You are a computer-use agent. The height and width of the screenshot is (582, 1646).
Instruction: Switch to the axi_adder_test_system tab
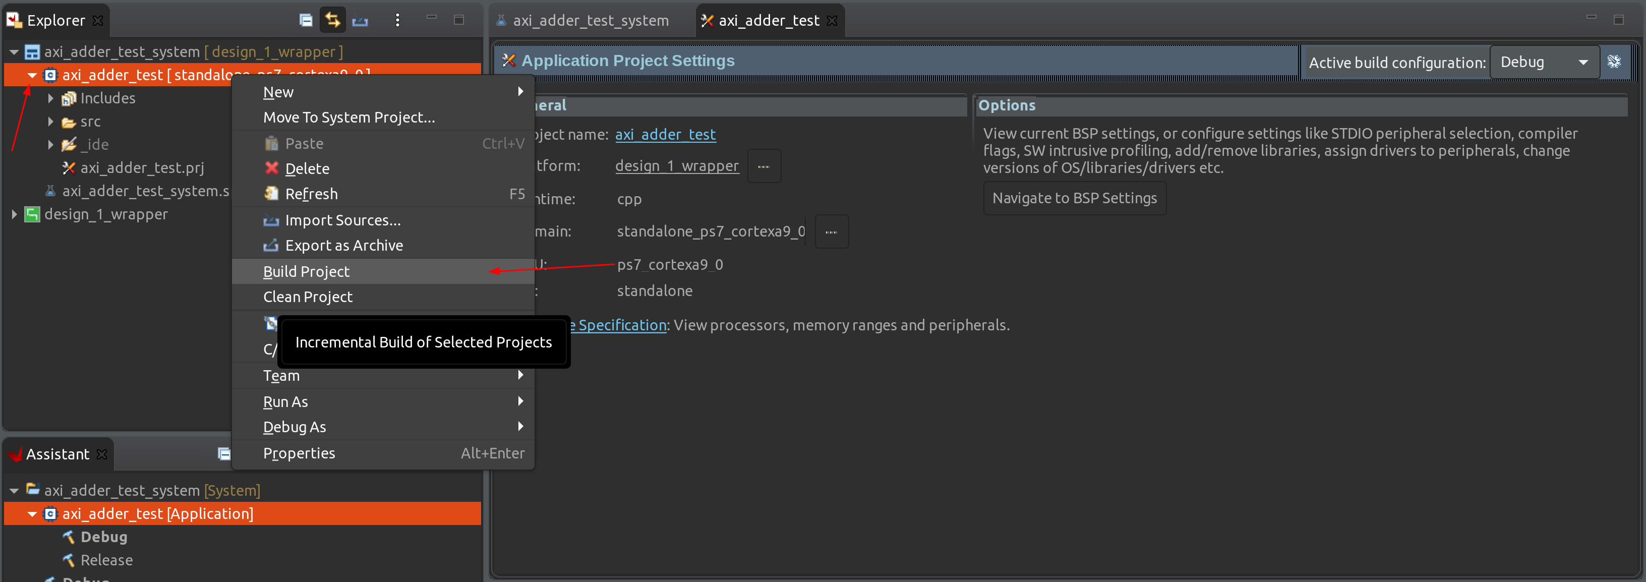pos(588,20)
